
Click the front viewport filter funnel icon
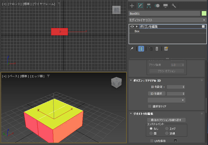pos(59,4)
